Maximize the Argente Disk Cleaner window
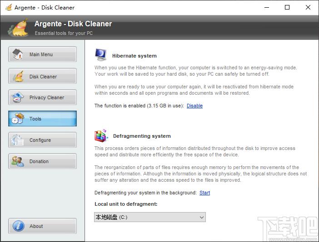The height and width of the screenshot is (242, 319). click(287, 8)
